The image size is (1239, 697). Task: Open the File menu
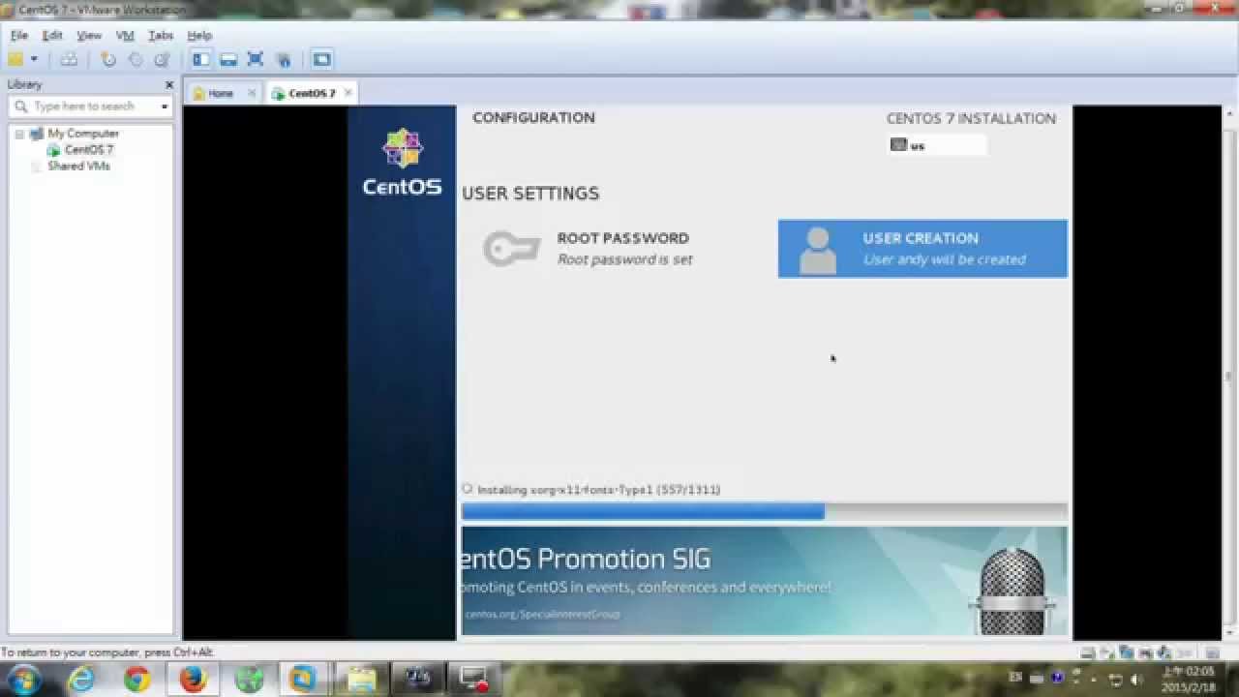point(19,35)
